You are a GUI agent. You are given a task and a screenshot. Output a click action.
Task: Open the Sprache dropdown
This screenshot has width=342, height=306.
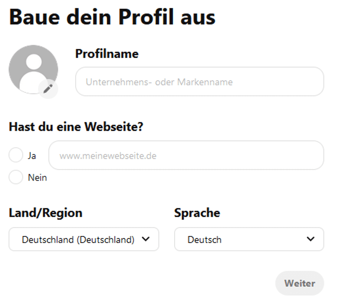(249, 239)
